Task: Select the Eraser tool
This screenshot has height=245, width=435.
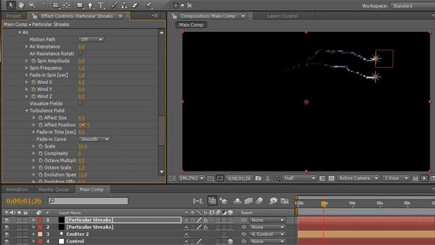Action: (135, 5)
